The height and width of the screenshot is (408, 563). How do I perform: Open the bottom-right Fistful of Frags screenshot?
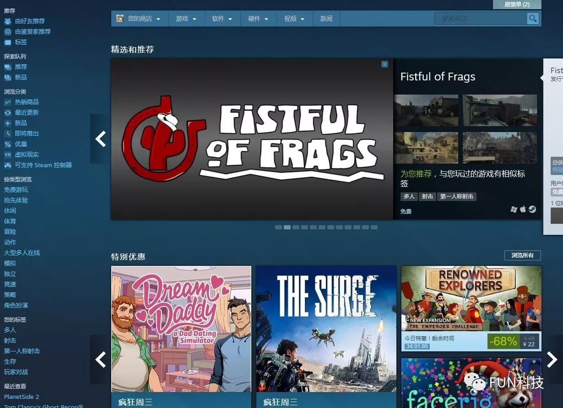500,148
